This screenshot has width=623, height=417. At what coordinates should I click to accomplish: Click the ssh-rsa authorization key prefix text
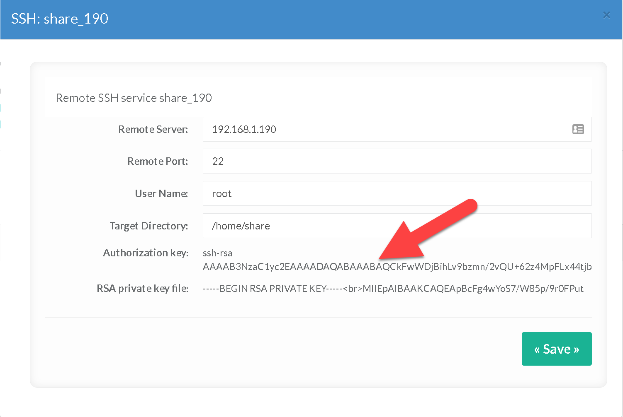point(217,253)
